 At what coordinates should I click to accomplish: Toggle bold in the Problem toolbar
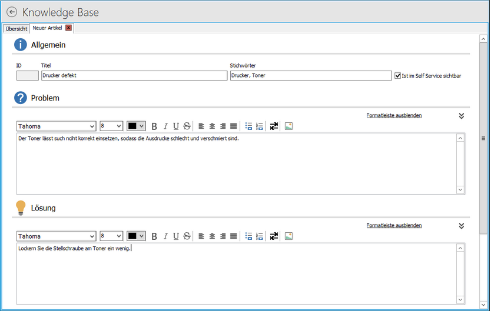pyautogui.click(x=154, y=126)
